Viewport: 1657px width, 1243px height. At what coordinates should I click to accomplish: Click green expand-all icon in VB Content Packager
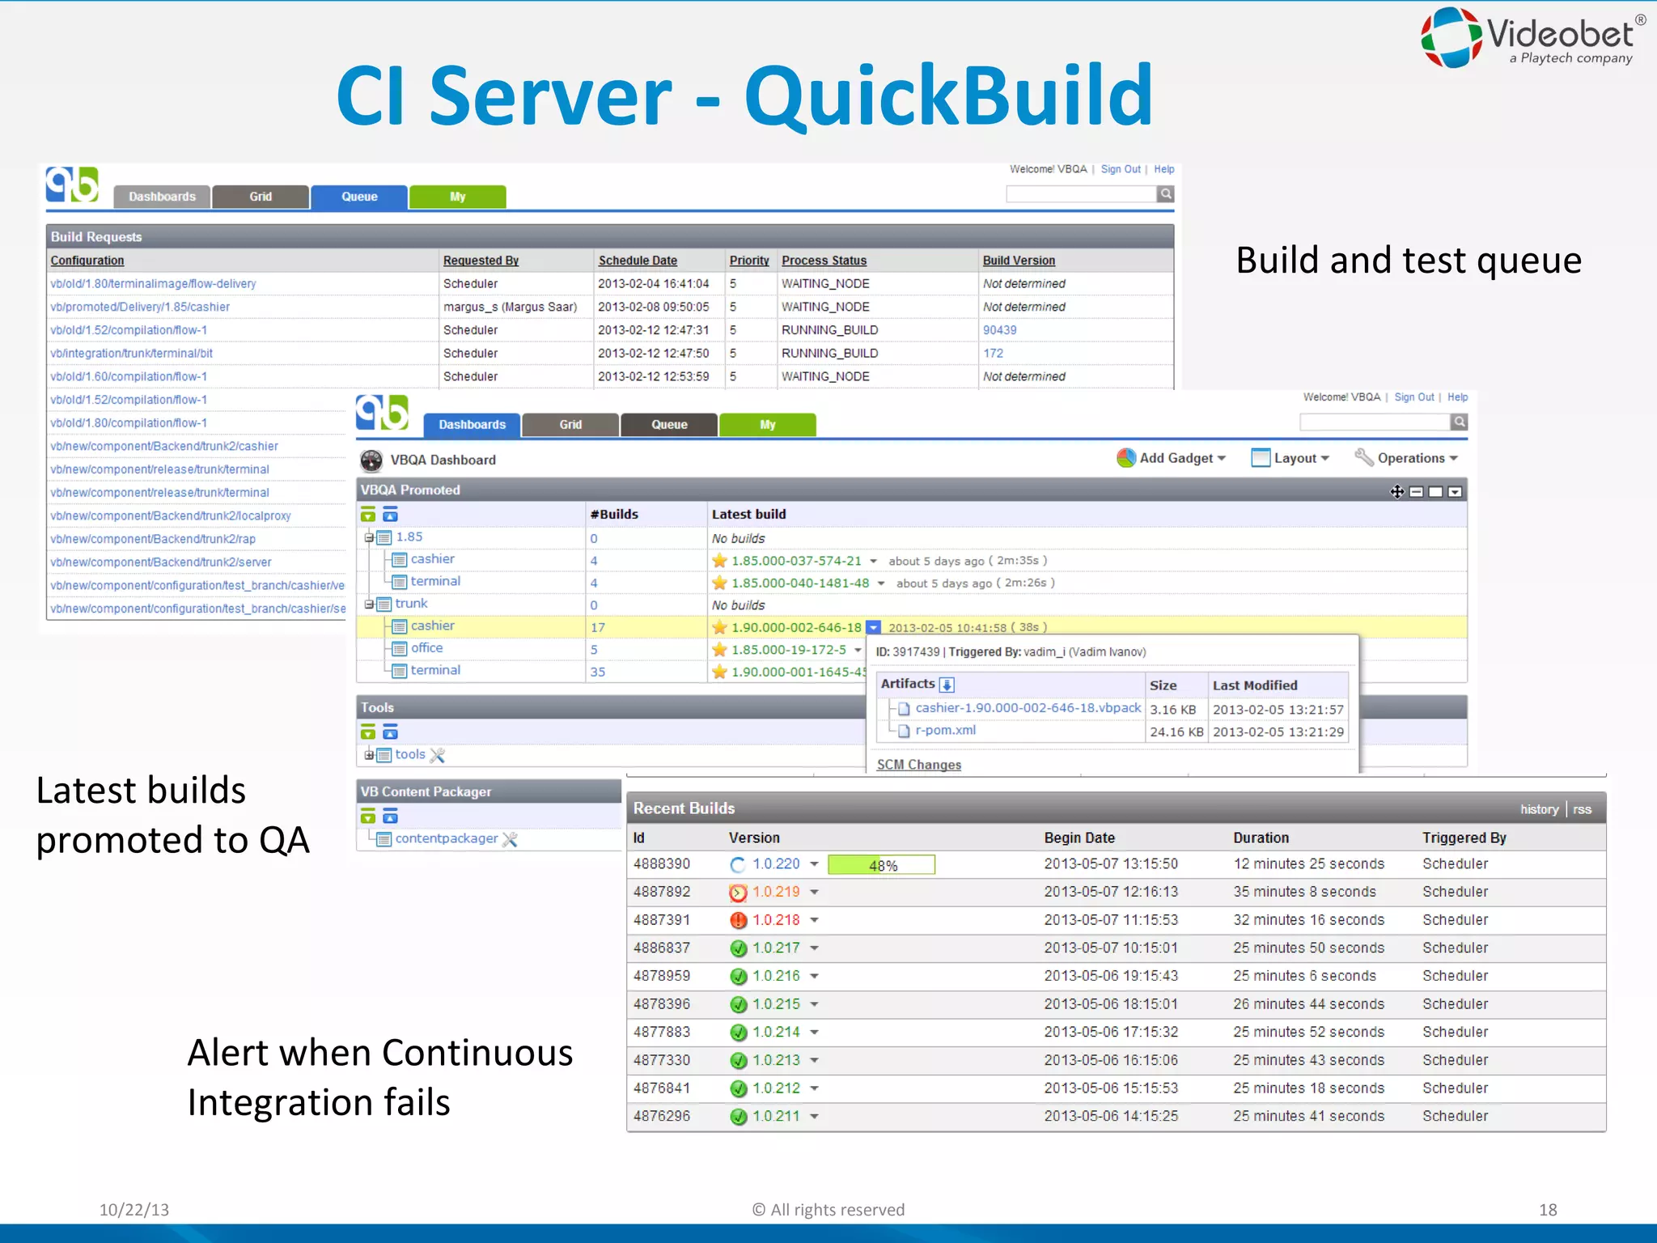[368, 816]
